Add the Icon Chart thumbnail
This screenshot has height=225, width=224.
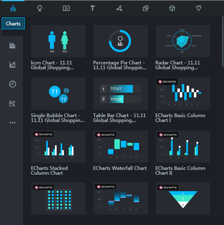point(58,41)
